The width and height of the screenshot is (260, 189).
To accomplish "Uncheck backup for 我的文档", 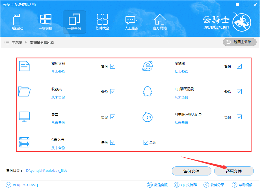I will [113, 66].
